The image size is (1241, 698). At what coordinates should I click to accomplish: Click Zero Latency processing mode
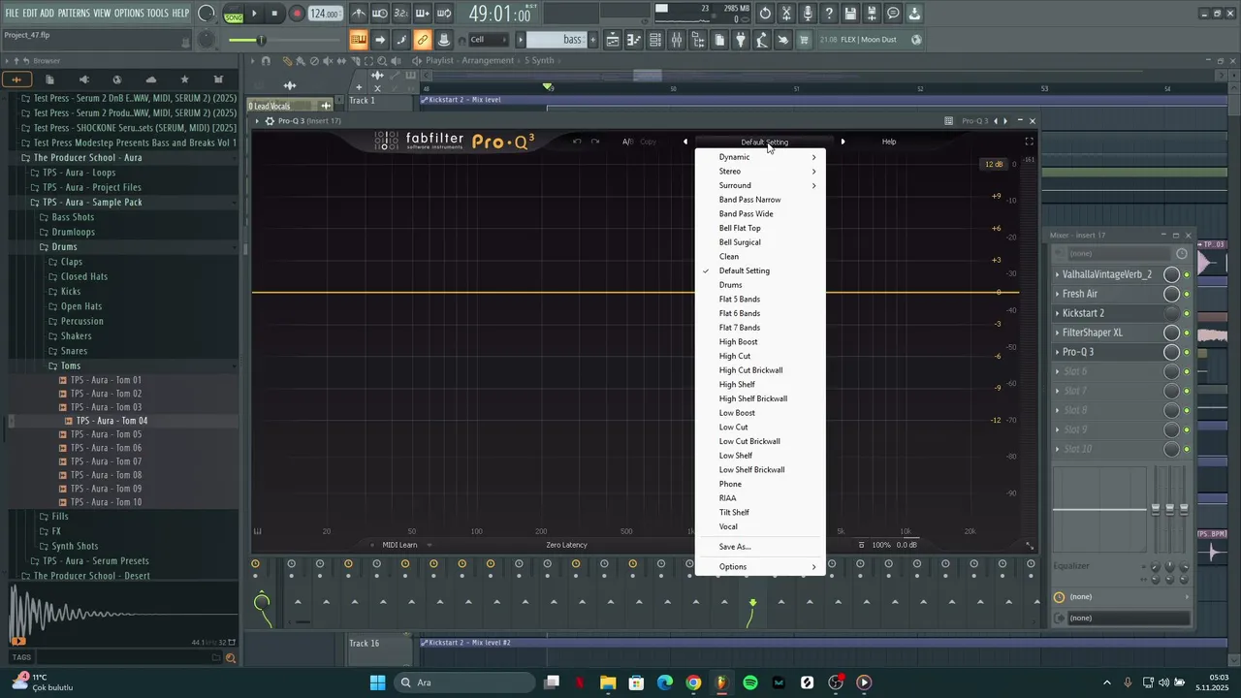coord(566,545)
